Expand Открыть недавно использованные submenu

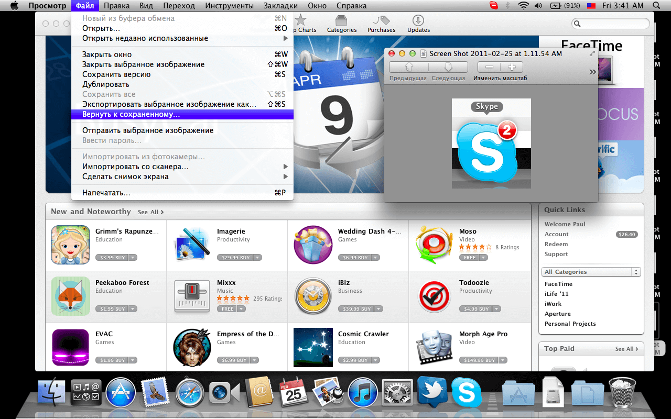pyautogui.click(x=182, y=38)
